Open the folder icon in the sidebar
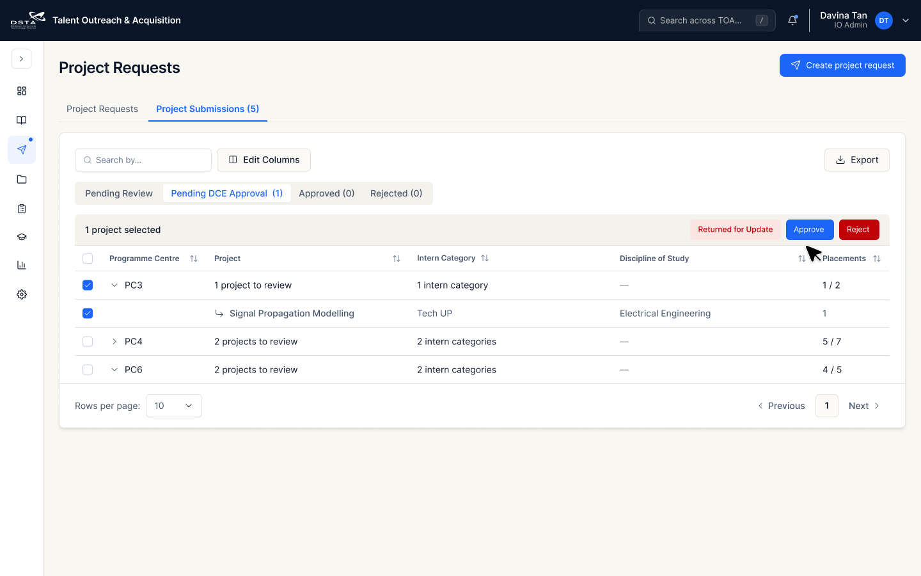This screenshot has width=921, height=576. (22, 179)
